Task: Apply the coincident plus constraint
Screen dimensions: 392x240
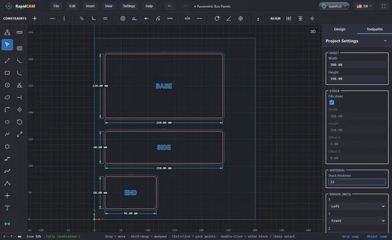Action: [x=35, y=18]
